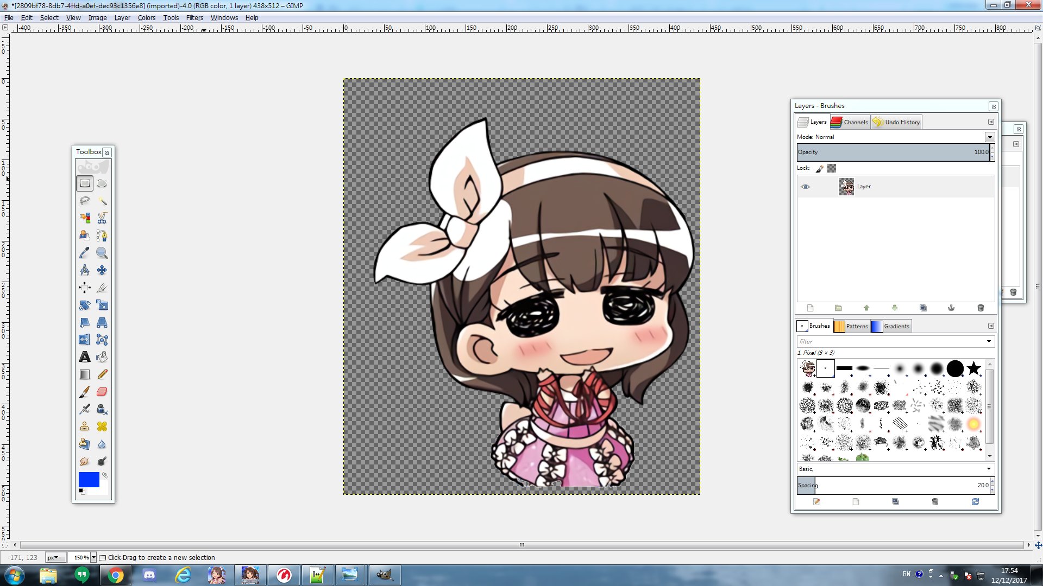
Task: Open the image menu ruler corner button
Action: pos(5,28)
